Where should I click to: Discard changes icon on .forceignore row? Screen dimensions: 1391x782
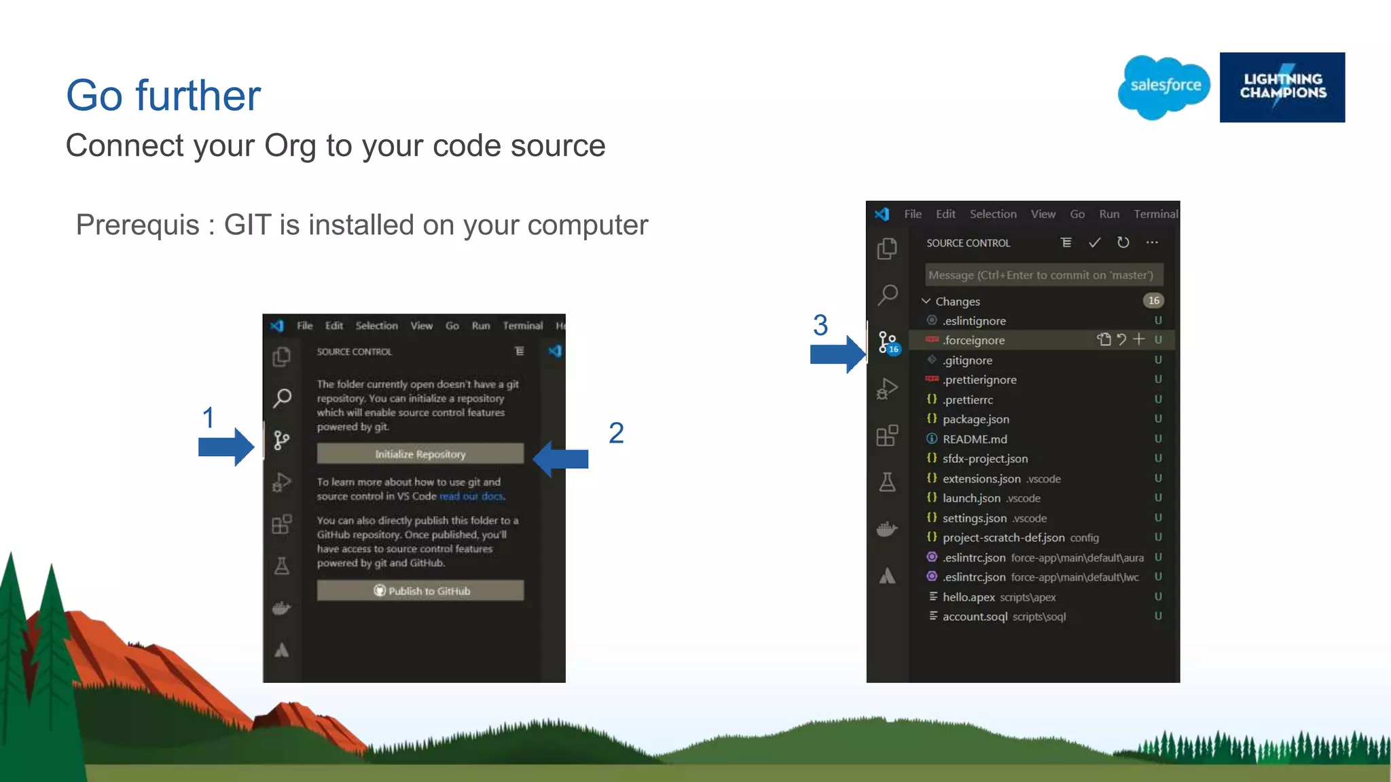click(x=1121, y=339)
